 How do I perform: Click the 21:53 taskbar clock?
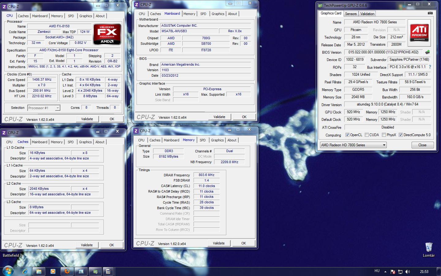424,271
